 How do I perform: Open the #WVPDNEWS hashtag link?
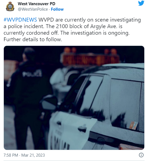coord(20,20)
